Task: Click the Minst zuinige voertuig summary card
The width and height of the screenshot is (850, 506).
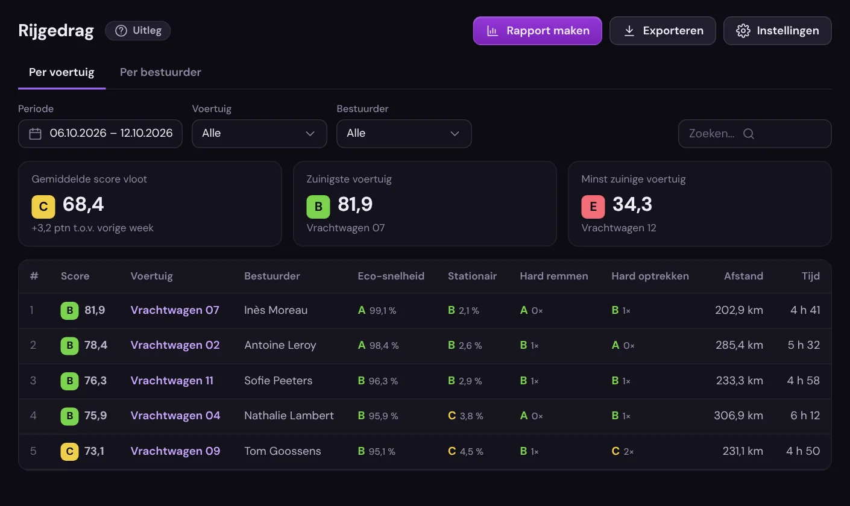Action: click(700, 204)
